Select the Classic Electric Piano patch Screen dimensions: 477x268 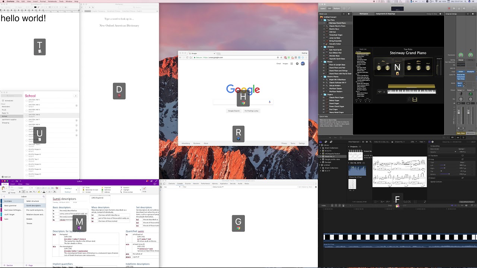(x=337, y=26)
